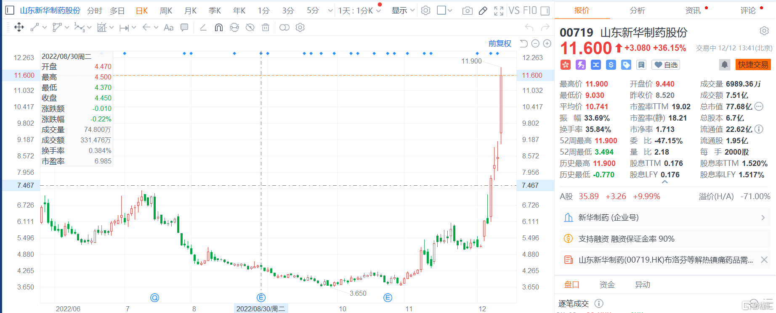Toggle price alert bell icon

tap(724, 65)
